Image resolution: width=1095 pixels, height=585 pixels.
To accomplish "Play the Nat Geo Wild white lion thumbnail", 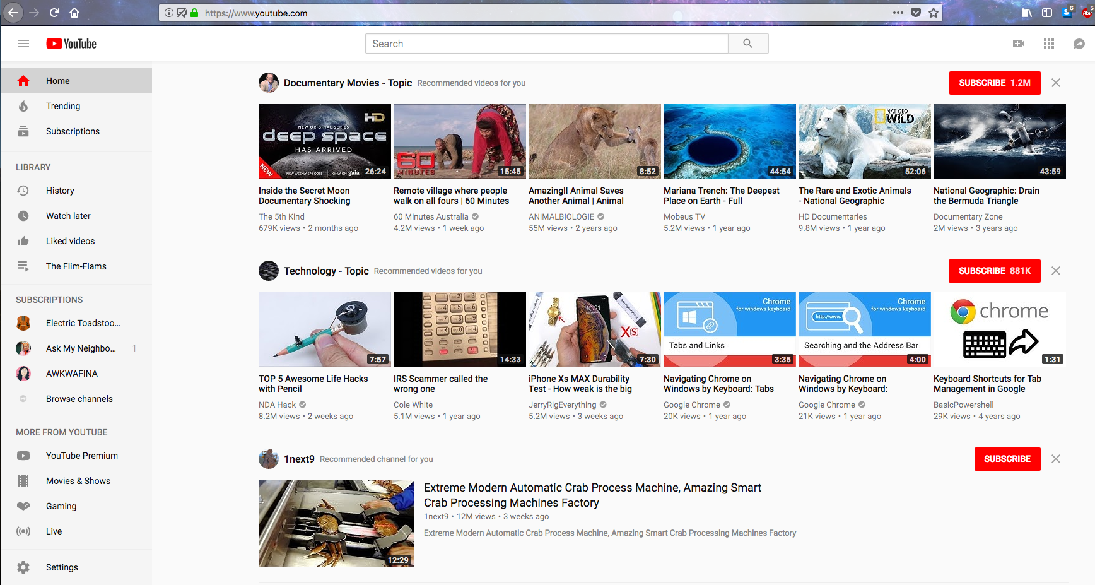I will click(x=865, y=141).
